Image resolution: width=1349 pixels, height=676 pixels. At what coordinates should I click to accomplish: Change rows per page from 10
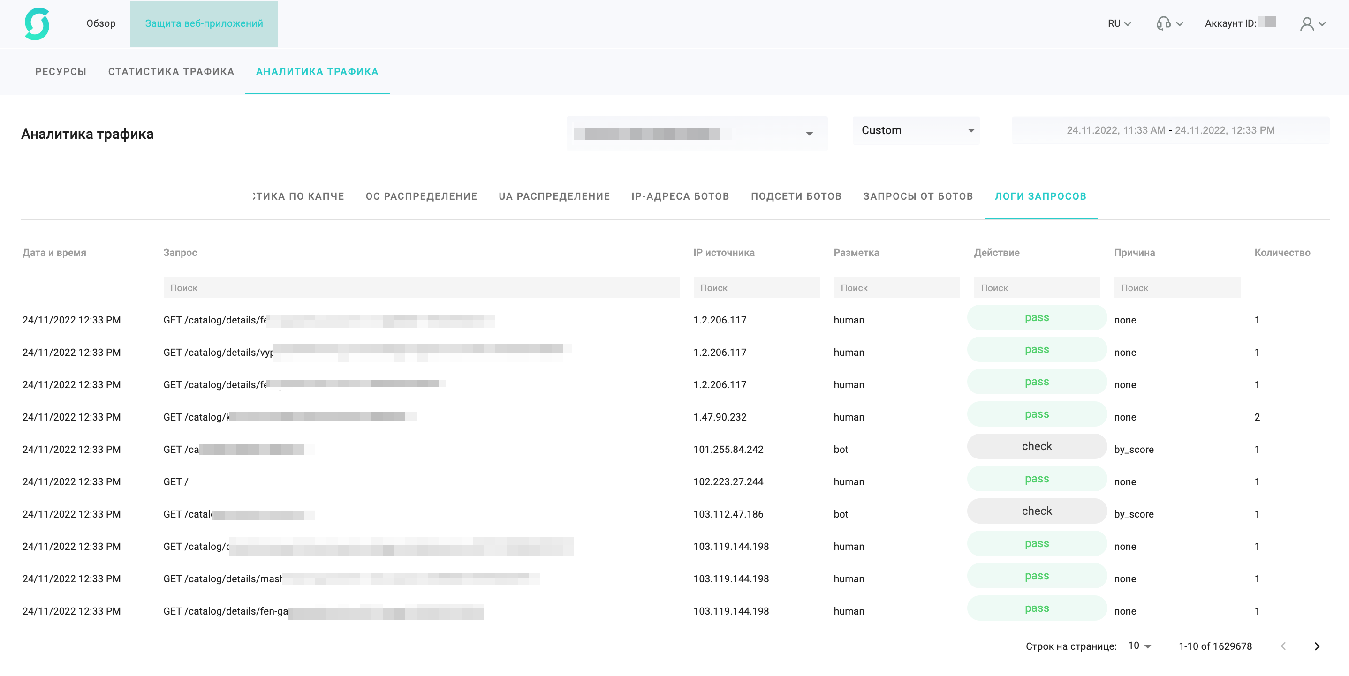(x=1139, y=646)
